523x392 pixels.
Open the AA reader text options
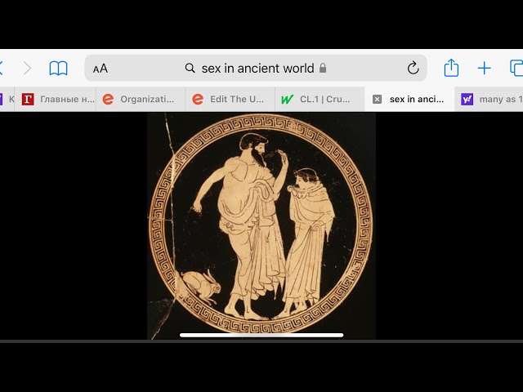click(101, 69)
